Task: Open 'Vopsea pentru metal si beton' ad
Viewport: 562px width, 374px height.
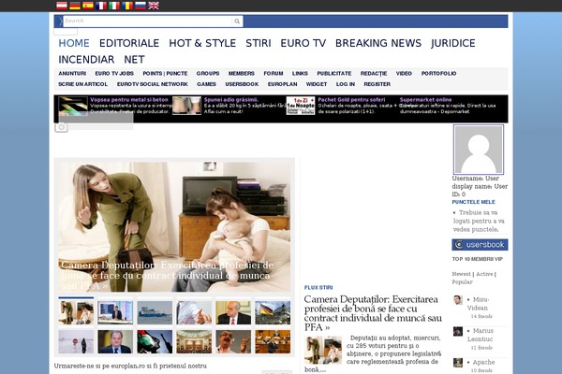Action: [129, 100]
